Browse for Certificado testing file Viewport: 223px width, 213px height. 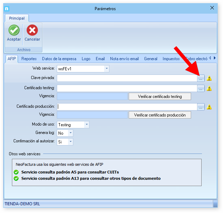[201, 89]
